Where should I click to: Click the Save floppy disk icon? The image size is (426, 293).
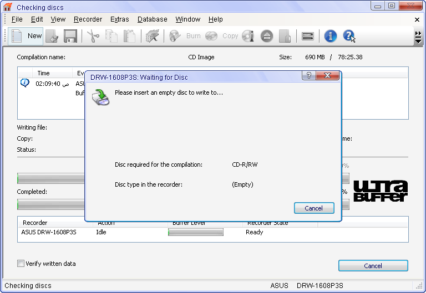[70, 36]
